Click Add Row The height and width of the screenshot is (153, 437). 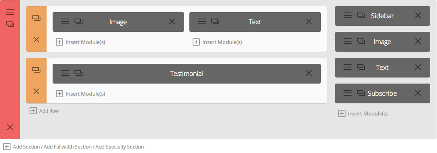(x=45, y=111)
